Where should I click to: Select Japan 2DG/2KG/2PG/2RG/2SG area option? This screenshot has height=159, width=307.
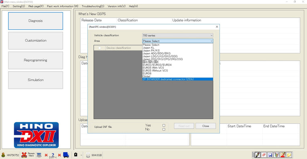coord(178,59)
